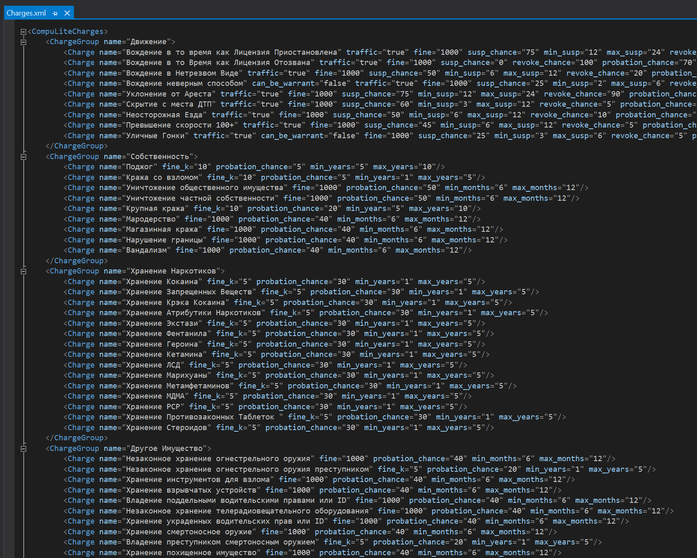Collapse the CompuLiteCharges root element
This screenshot has height=558, width=697.
point(23,32)
